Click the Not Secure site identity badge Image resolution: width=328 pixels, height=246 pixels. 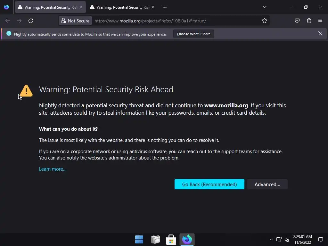pyautogui.click(x=76, y=21)
